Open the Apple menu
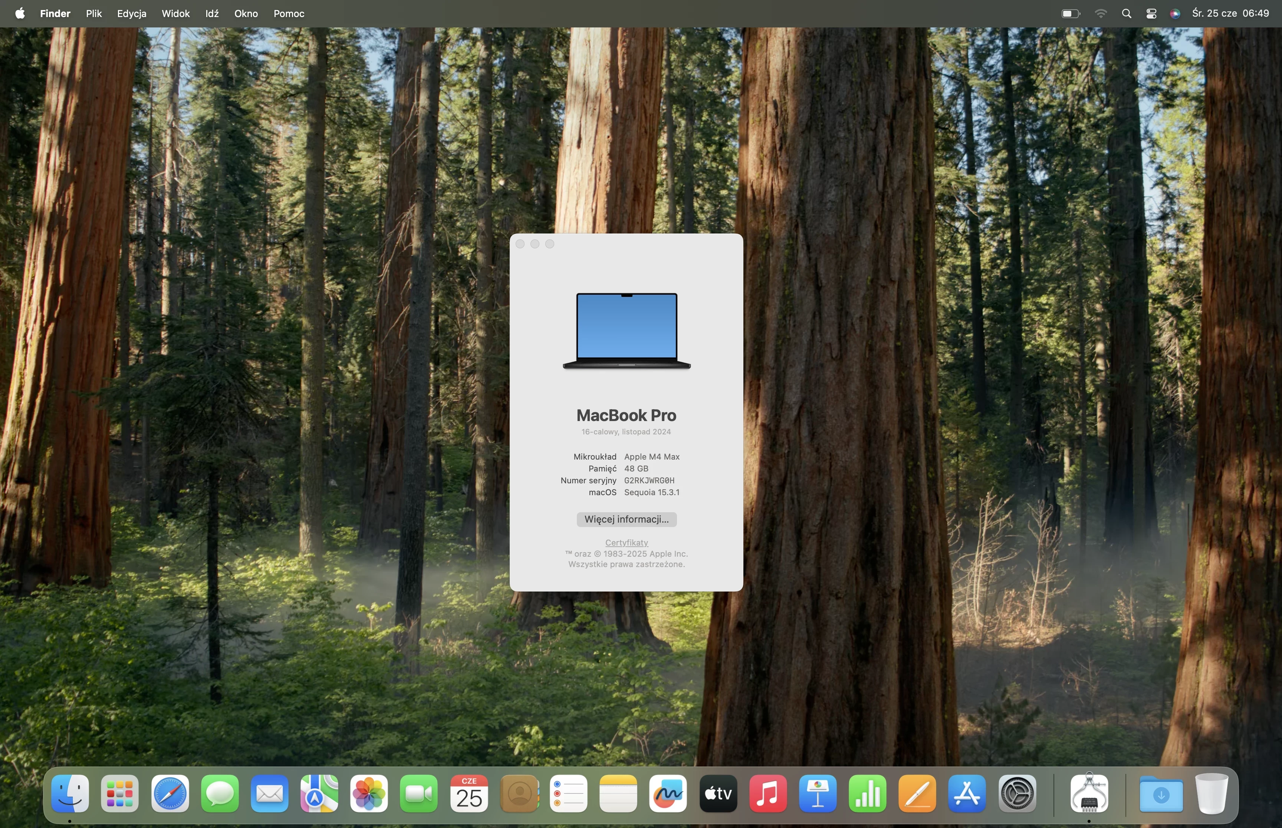This screenshot has width=1282, height=828. [20, 13]
